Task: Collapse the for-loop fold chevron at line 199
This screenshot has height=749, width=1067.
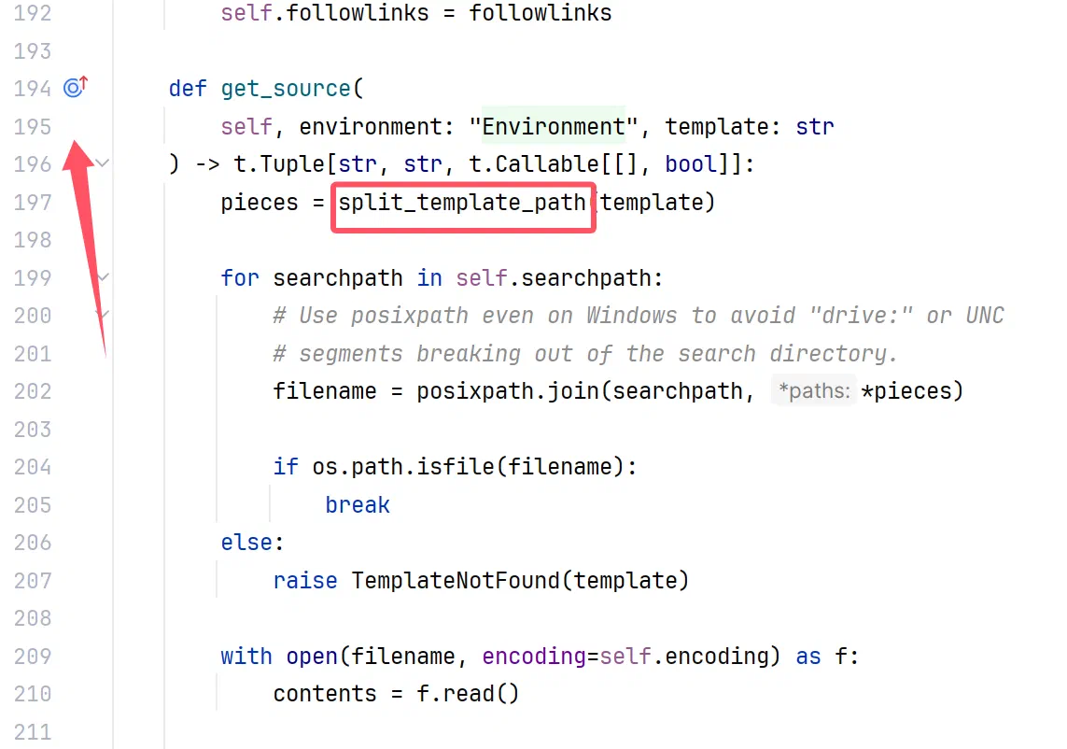Action: click(103, 277)
